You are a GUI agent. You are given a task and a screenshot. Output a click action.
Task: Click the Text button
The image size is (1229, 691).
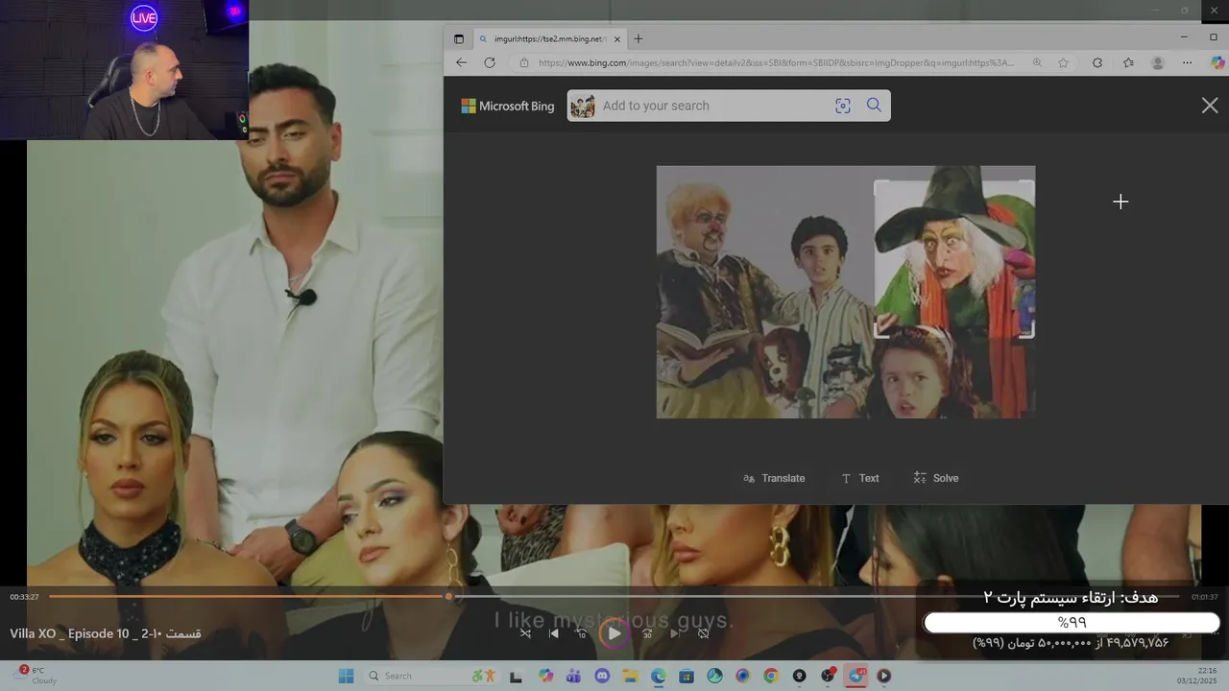[859, 478]
